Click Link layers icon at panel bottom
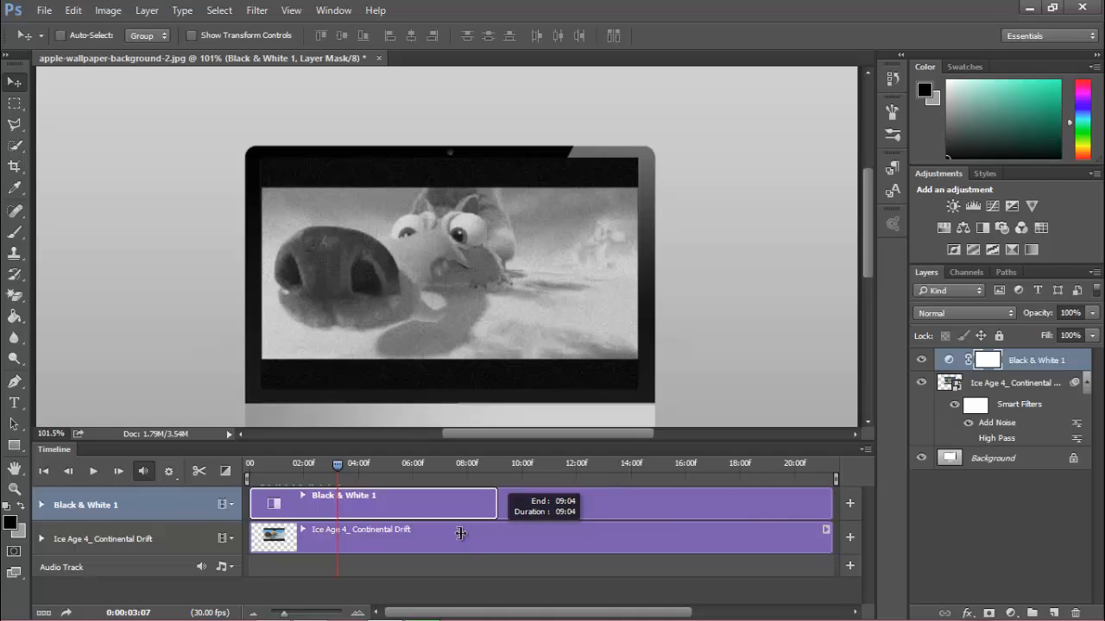1105x621 pixels. click(945, 612)
